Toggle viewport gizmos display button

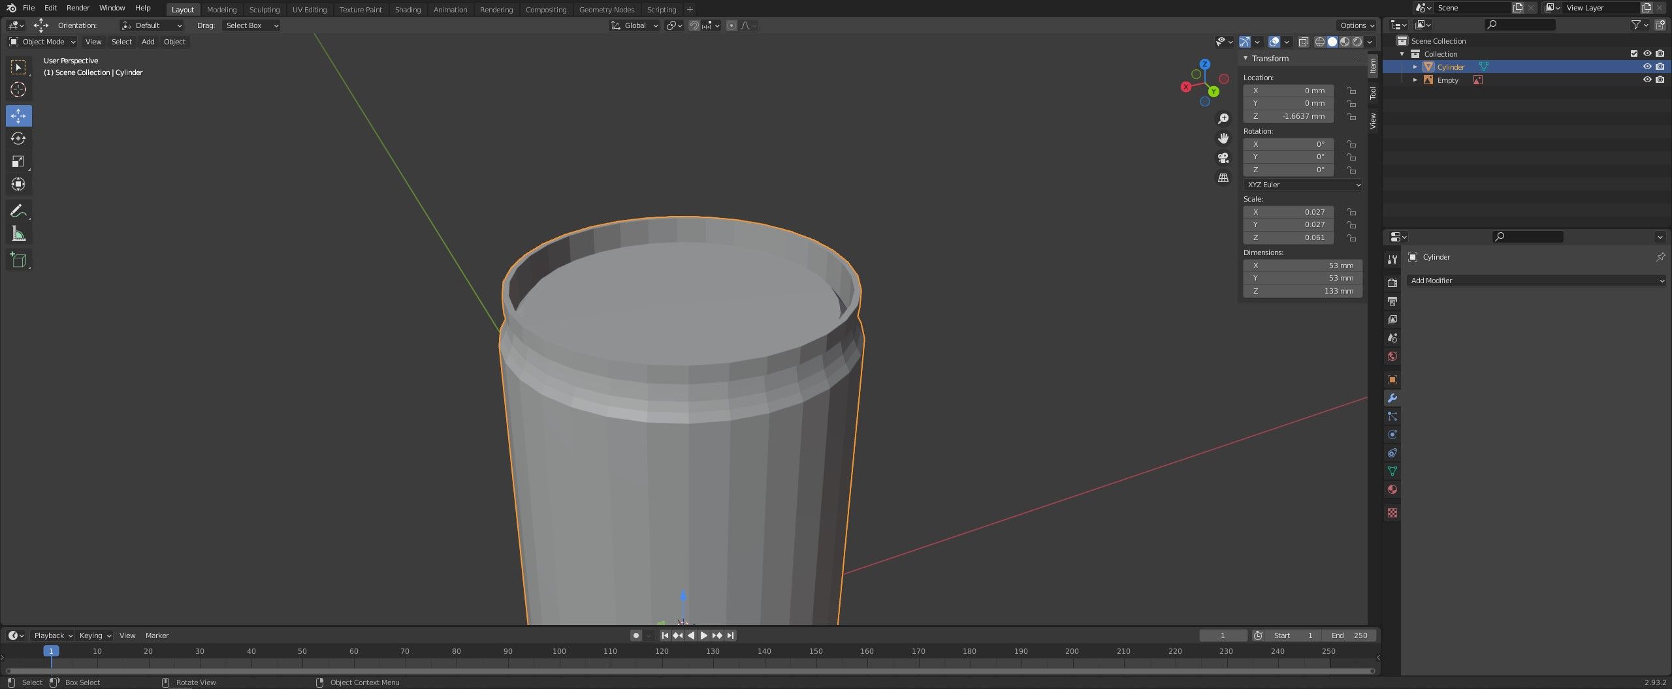(1245, 42)
